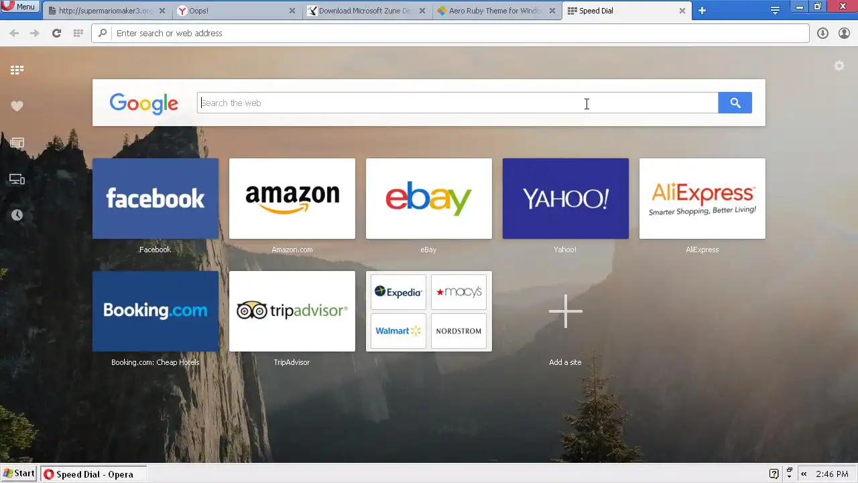Image resolution: width=858 pixels, height=483 pixels.
Task: Open a new tab with plus button
Action: [x=702, y=11]
